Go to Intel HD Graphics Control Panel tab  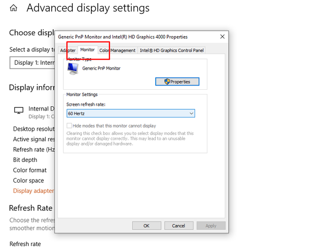(171, 50)
